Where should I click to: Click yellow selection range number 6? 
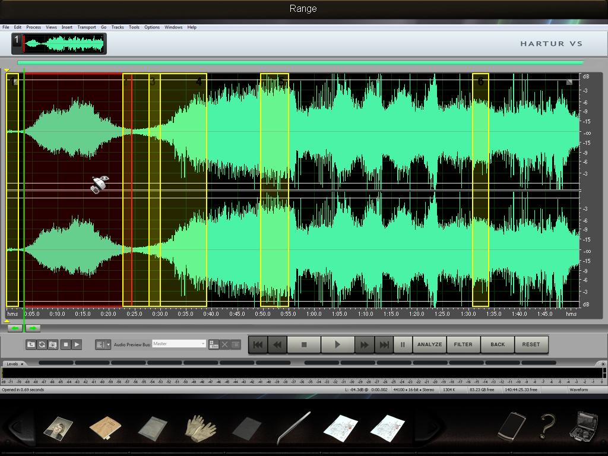tap(480, 189)
